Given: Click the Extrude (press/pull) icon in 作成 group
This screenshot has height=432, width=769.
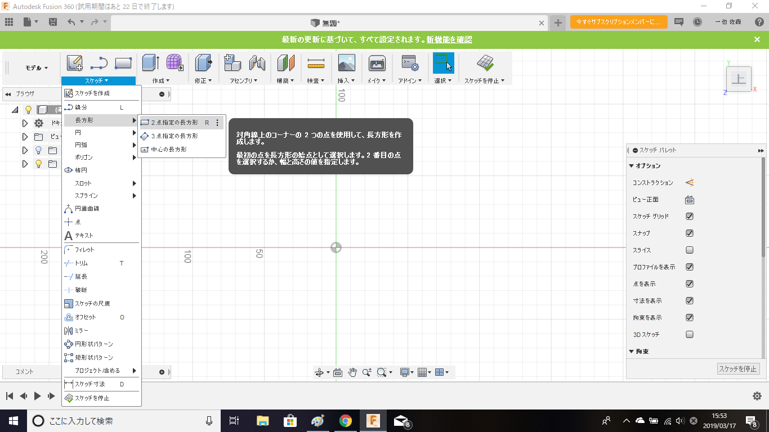Looking at the screenshot, I should (x=151, y=63).
